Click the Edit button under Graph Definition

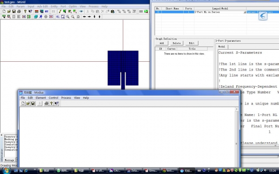click(192, 43)
